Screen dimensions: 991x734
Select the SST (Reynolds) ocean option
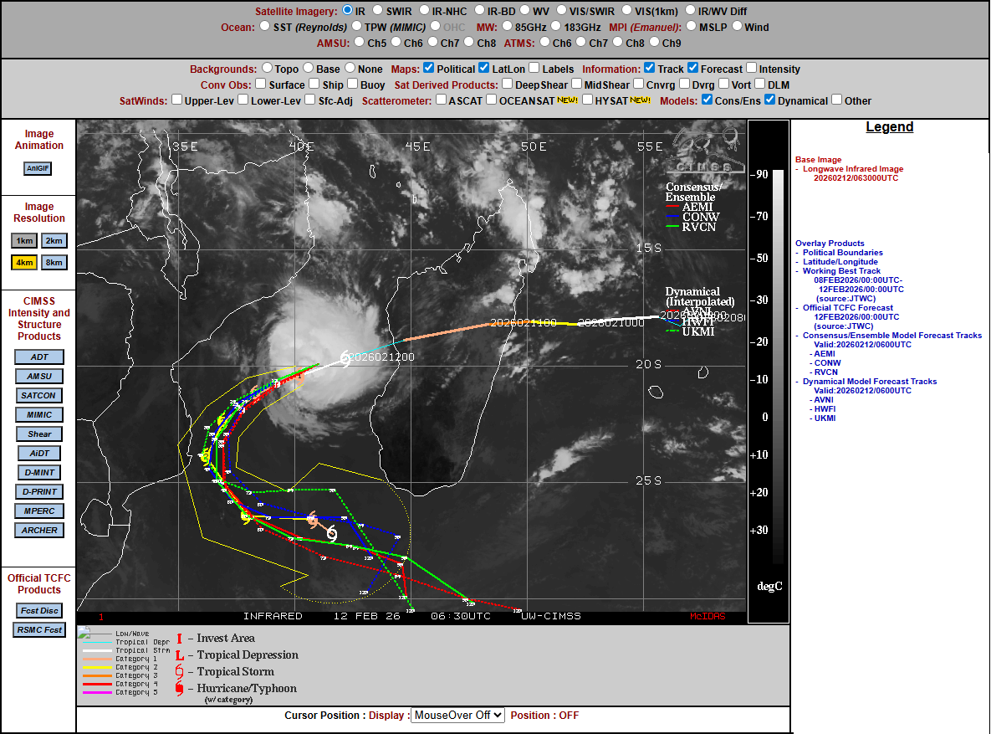point(265,27)
